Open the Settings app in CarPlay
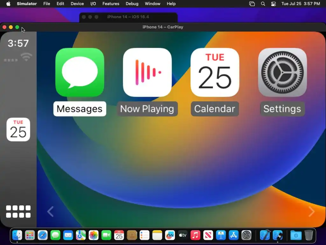The width and height of the screenshot is (326, 245). coord(282,72)
